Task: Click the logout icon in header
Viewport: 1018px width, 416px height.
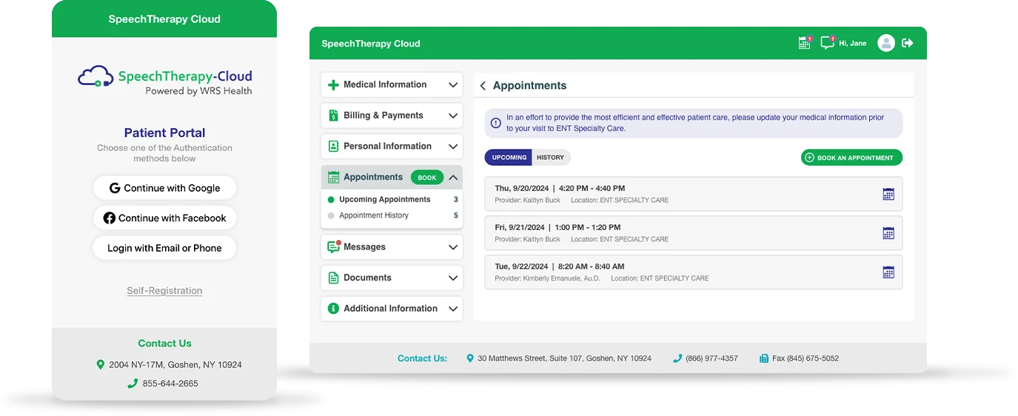Action: click(908, 43)
